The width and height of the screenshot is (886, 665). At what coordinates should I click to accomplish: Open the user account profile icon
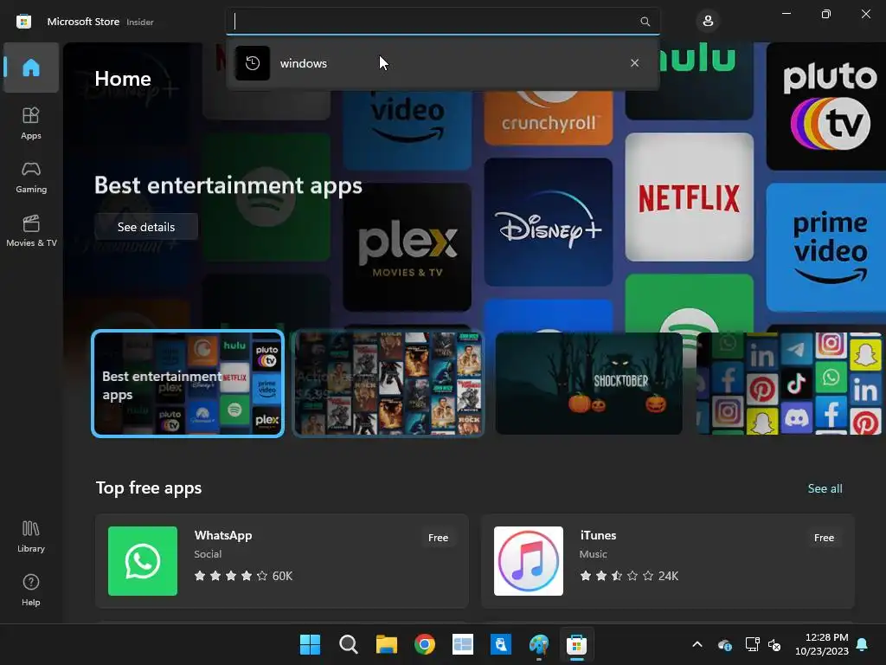click(708, 22)
